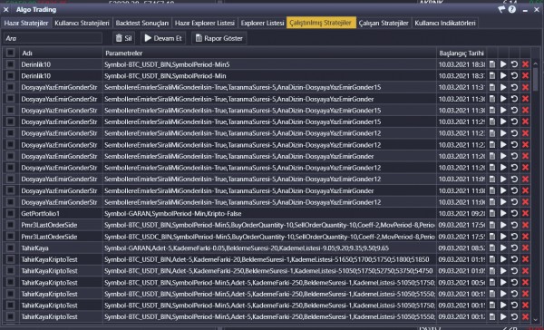Sort by Başlangıç Tarihi column header
This screenshot has width=544, height=330.
click(461, 53)
